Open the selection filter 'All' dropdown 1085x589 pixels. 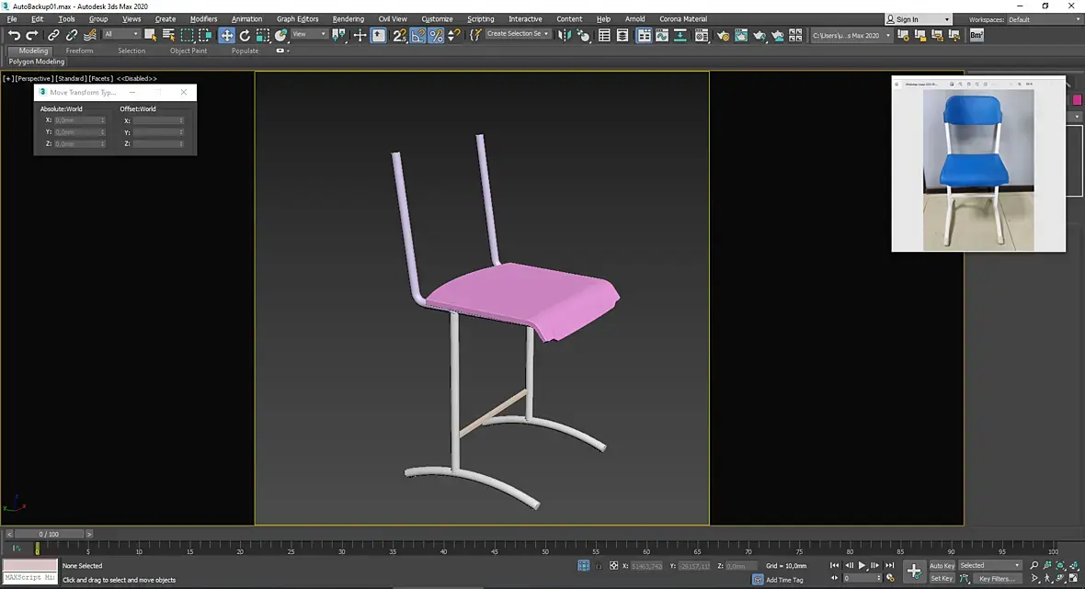point(120,35)
